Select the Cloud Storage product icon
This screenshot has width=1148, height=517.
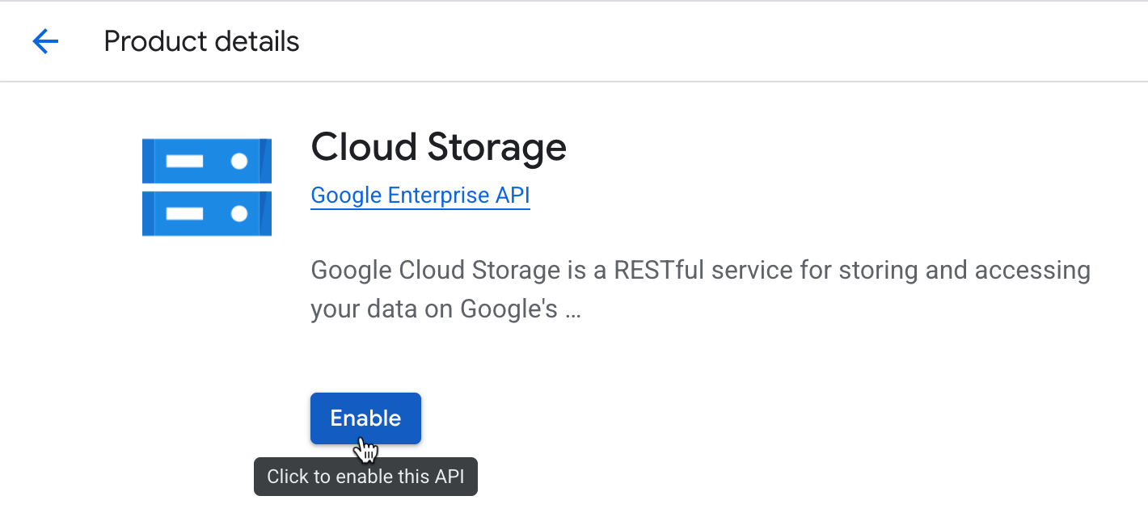[x=206, y=186]
